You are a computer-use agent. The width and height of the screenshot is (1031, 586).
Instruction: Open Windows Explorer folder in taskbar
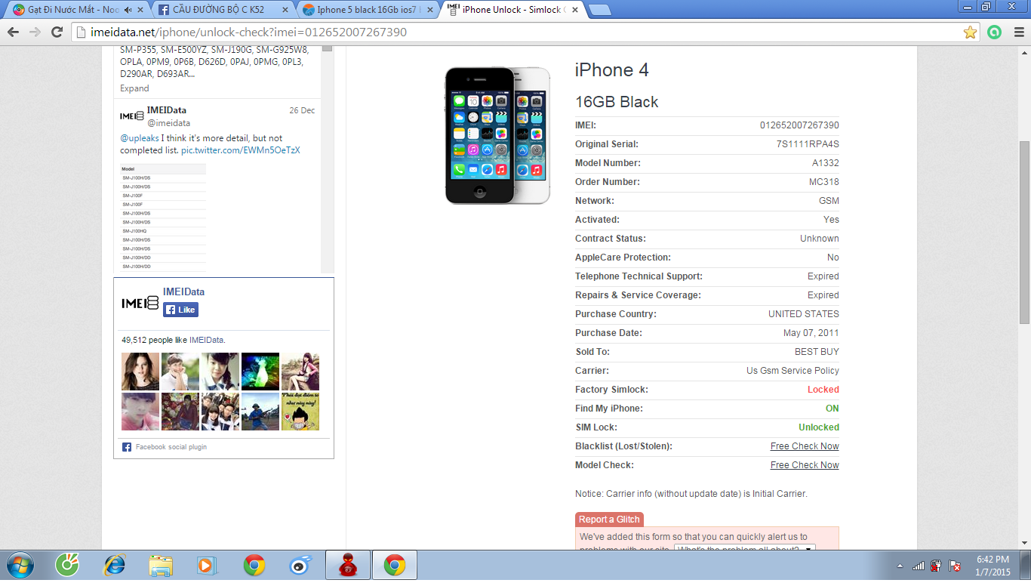tap(162, 565)
